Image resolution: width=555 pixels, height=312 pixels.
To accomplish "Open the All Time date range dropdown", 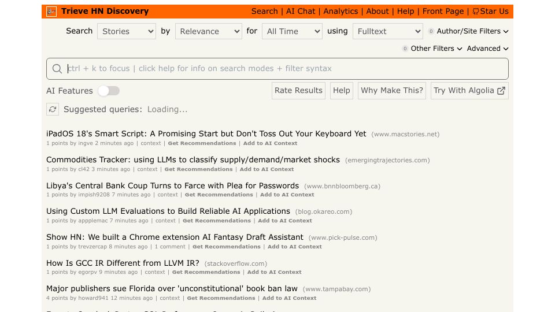I will pyautogui.click(x=292, y=31).
